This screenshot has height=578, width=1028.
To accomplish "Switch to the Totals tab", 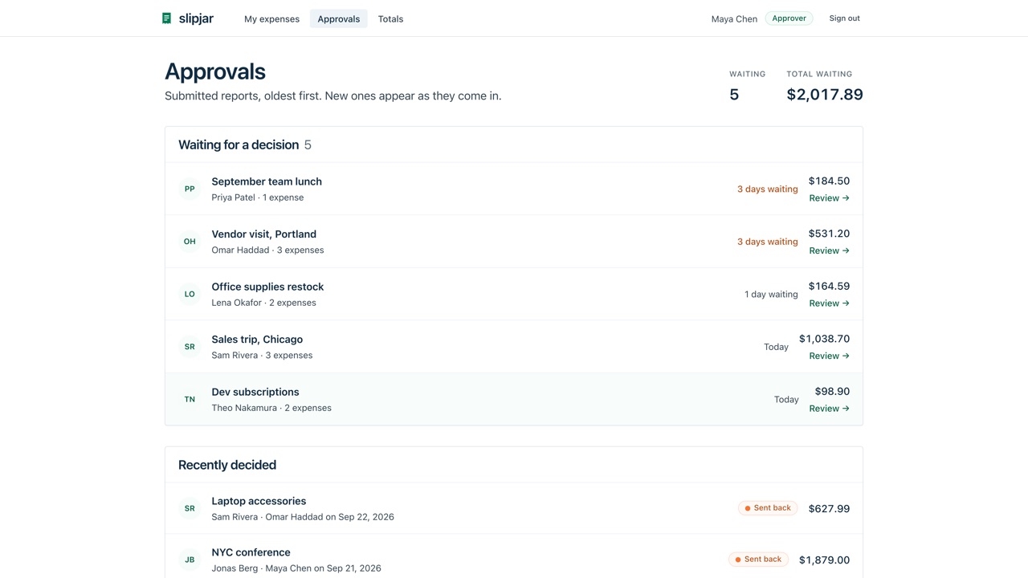I will [x=390, y=18].
